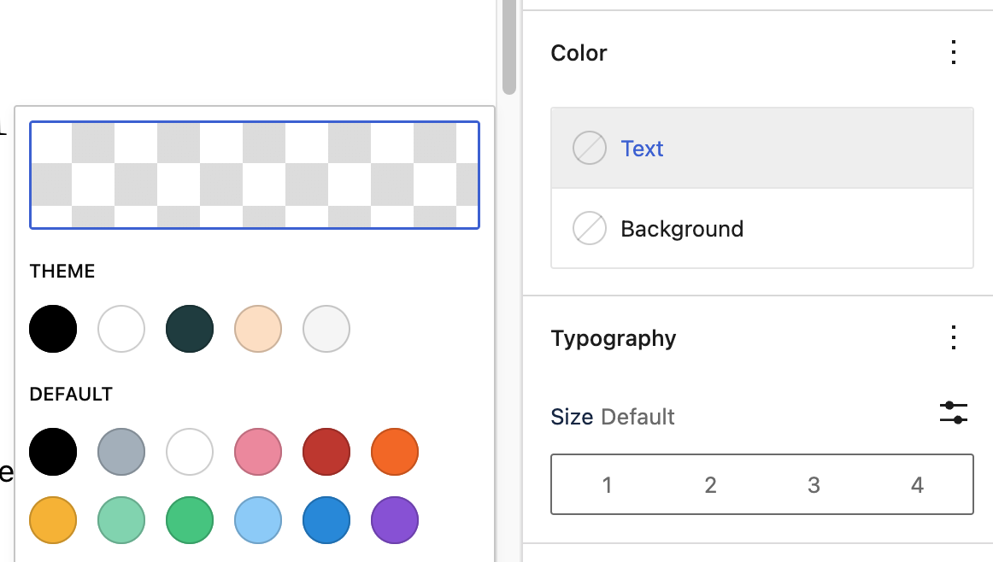The image size is (993, 562).
Task: Select font size preset 3
Action: (814, 484)
